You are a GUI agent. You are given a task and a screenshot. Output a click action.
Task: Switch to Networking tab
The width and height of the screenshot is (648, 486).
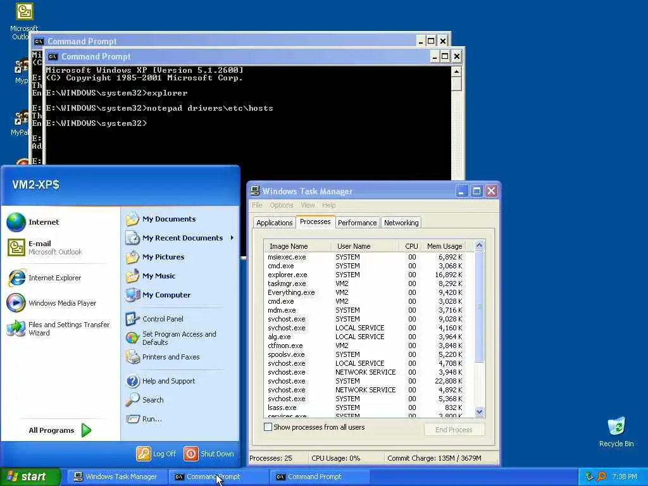point(401,223)
